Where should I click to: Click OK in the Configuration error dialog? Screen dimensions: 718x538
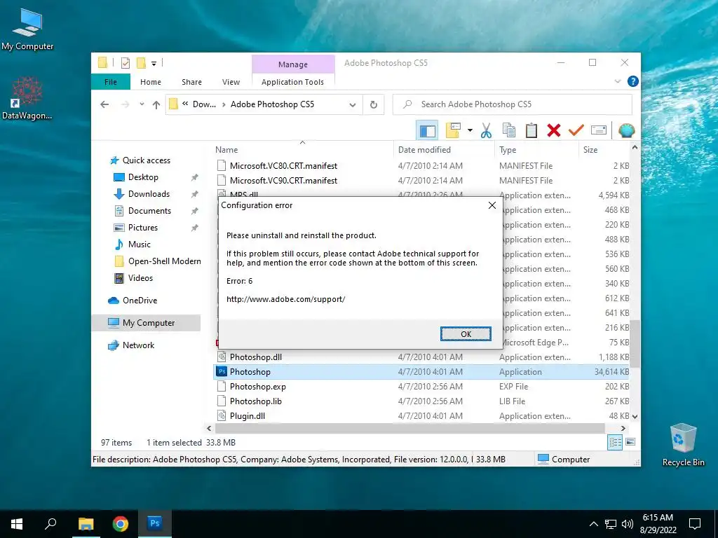(466, 334)
